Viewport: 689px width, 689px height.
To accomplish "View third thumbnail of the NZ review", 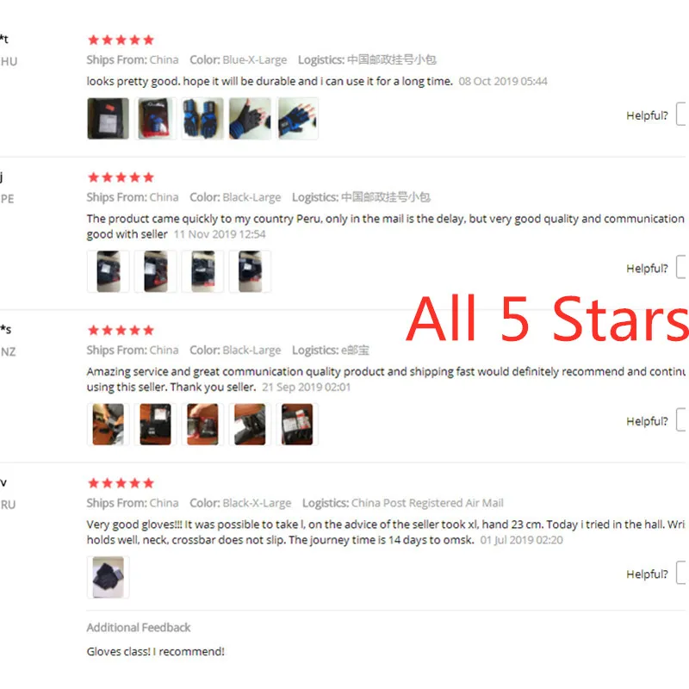I will 202,425.
